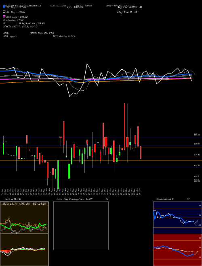
Task: Click the 'ADX: 13.75 +DY: 28 -DY: 21.23' readout
Action: point(24,204)
